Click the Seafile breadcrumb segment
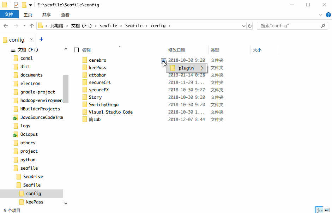Screen dimensions: 332x213 click(134, 26)
